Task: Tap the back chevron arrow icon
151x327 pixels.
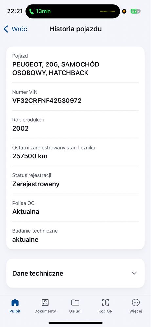Action: click(6, 29)
